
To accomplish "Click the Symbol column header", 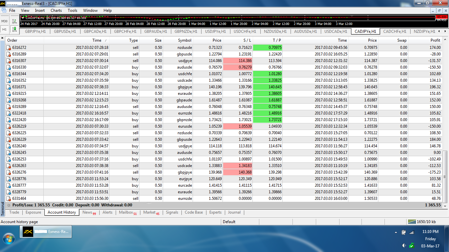I will 184,40.
